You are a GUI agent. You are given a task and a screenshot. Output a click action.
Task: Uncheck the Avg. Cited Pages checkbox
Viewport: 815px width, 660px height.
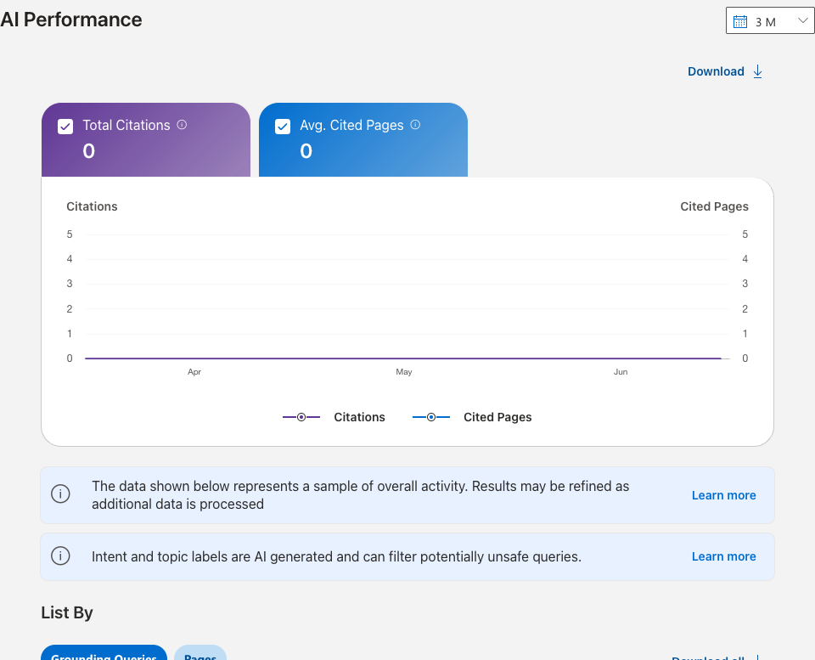283,127
